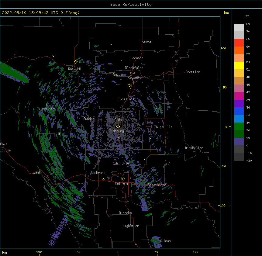Click the Innisfail city label
262x256 pixels.
[126, 99]
